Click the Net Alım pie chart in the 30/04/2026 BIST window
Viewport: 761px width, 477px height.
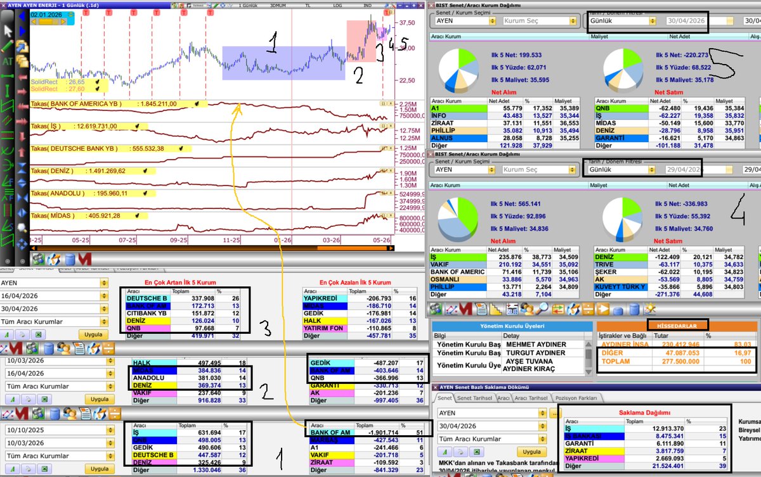pos(459,70)
